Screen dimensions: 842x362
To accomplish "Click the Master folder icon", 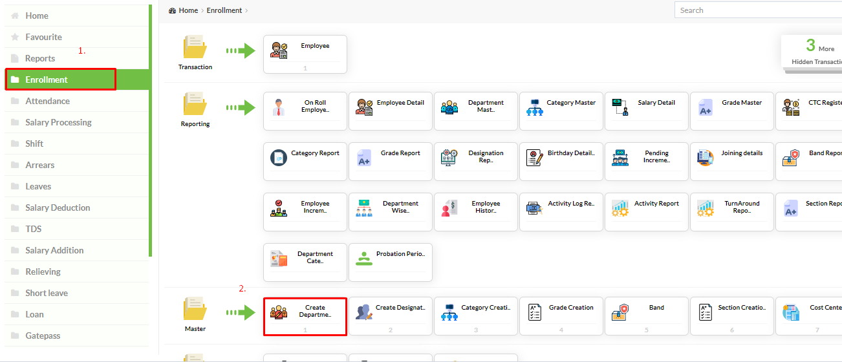I will (x=195, y=310).
